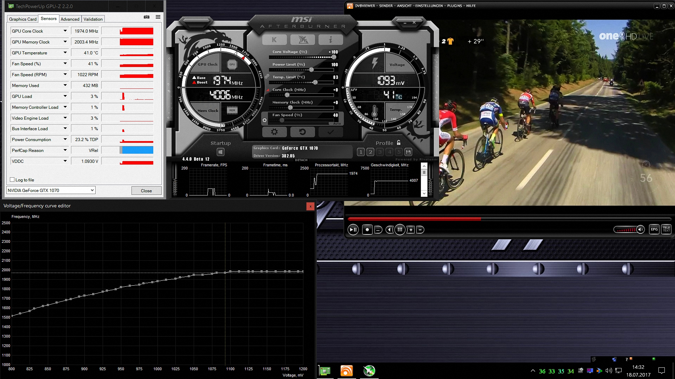Screen dimensions: 675x379
Task: Apply settings with the checkmark button
Action: click(x=330, y=132)
